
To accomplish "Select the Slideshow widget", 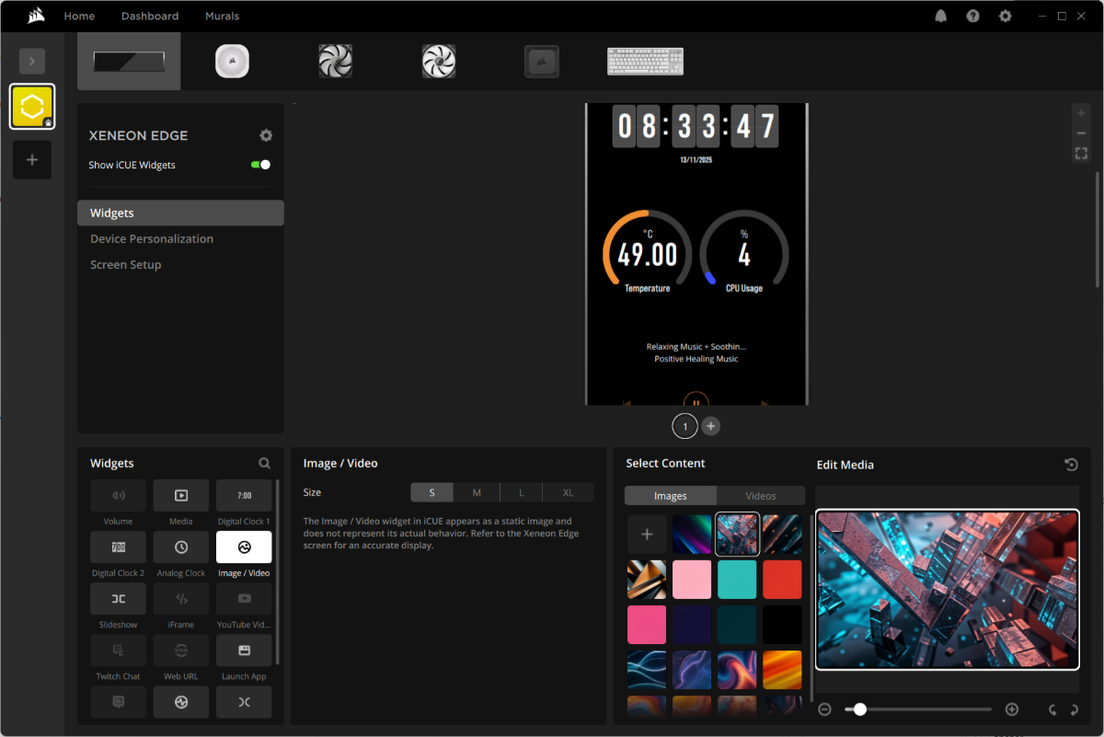I will (118, 599).
